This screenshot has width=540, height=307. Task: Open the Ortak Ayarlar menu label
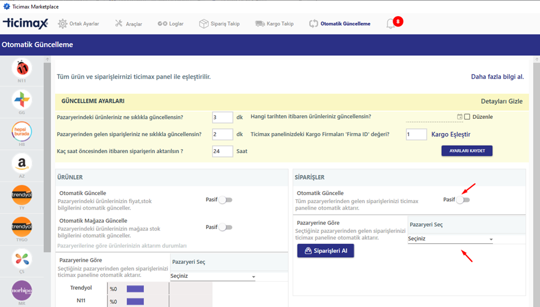[x=84, y=24]
